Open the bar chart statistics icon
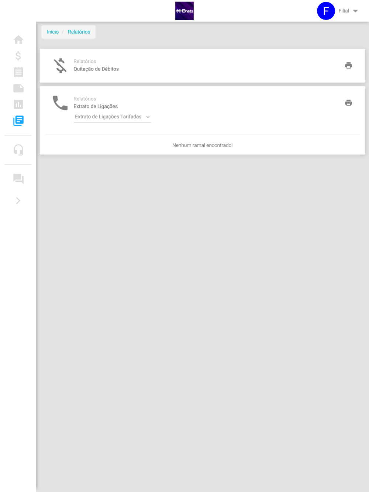The width and height of the screenshot is (369, 492). tap(18, 104)
